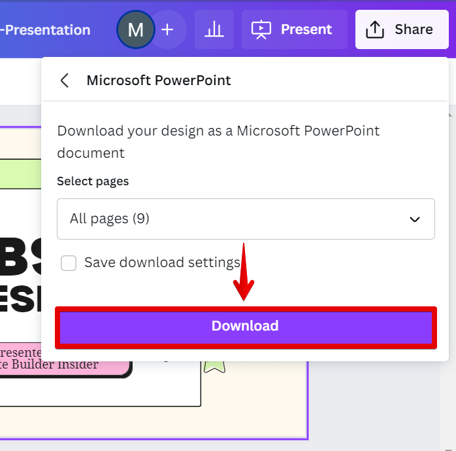The height and width of the screenshot is (451, 456).
Task: Select the light green rectangle on the slide
Action: [20, 173]
